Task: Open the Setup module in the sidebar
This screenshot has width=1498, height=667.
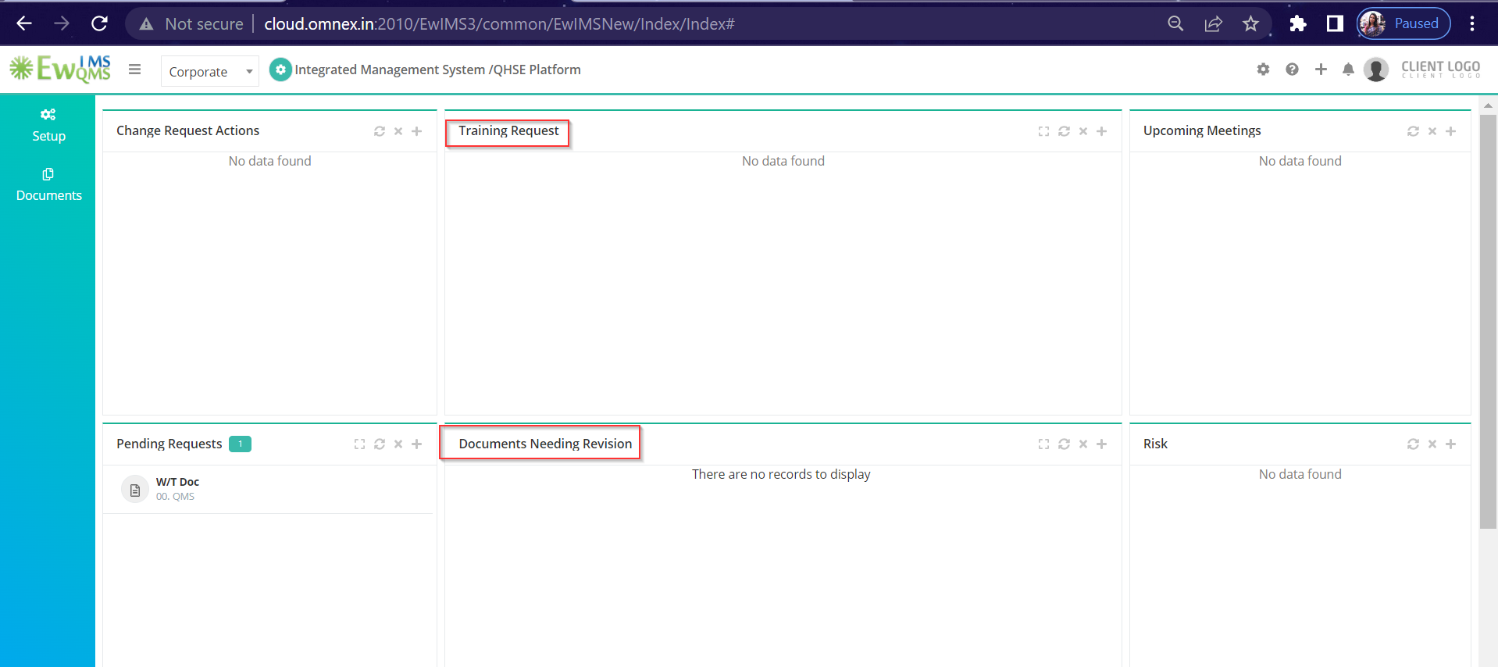Action: click(48, 126)
